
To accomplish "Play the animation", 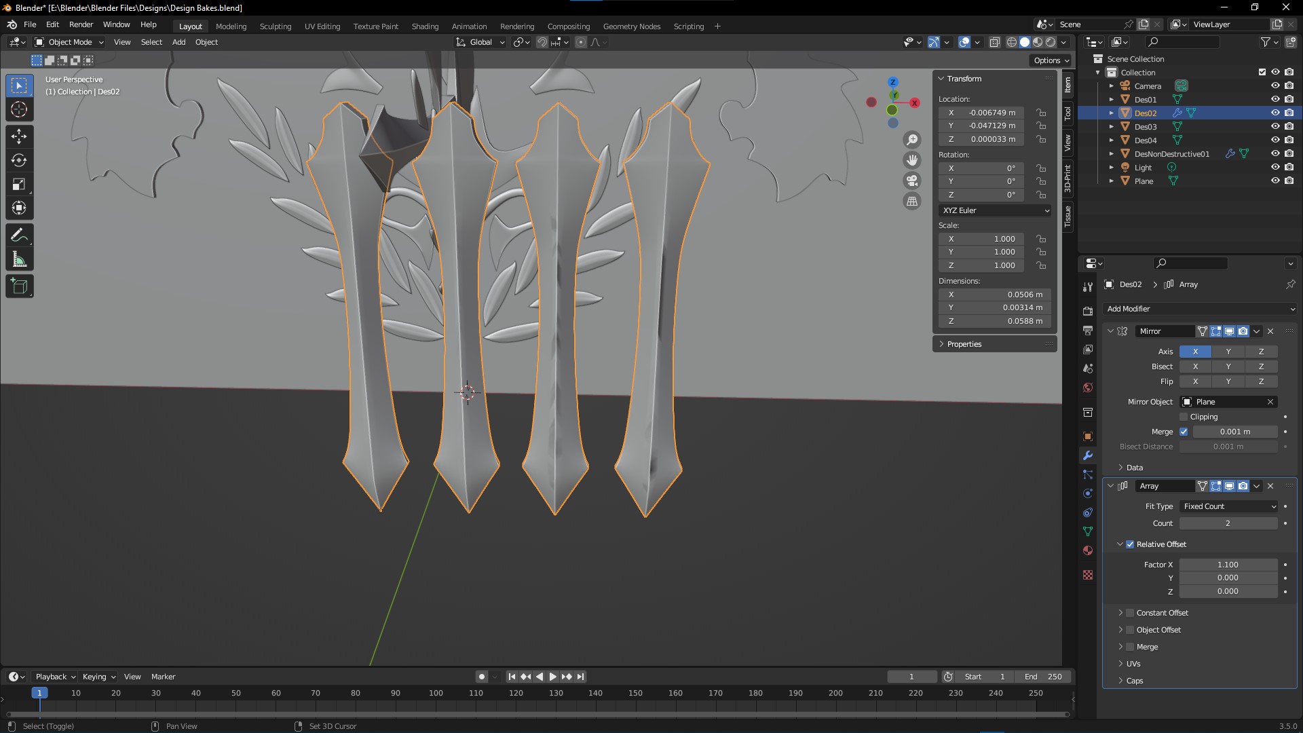I will click(x=552, y=677).
